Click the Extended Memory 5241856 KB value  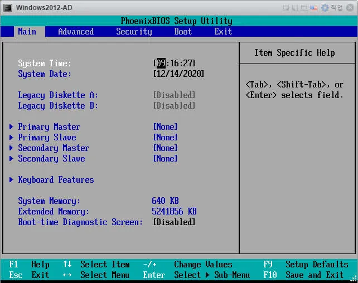tap(174, 211)
